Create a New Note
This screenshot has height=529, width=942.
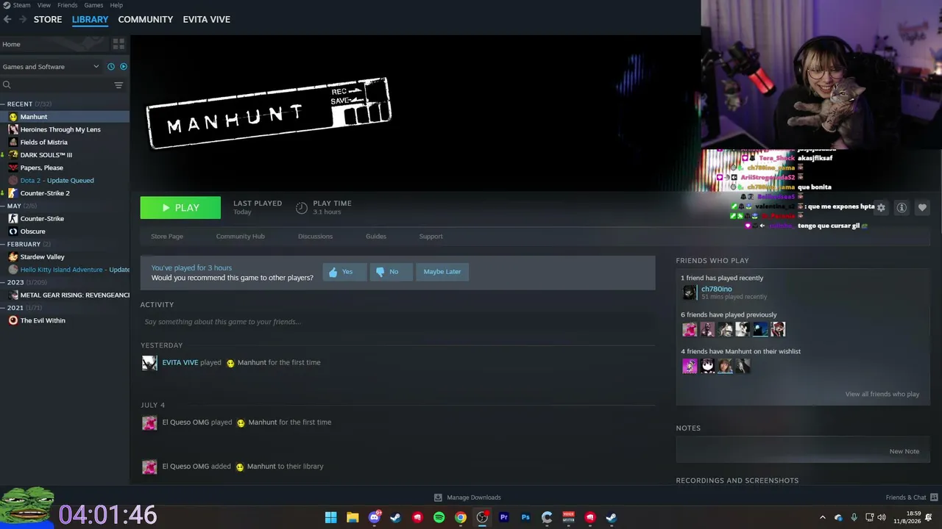pos(904,451)
